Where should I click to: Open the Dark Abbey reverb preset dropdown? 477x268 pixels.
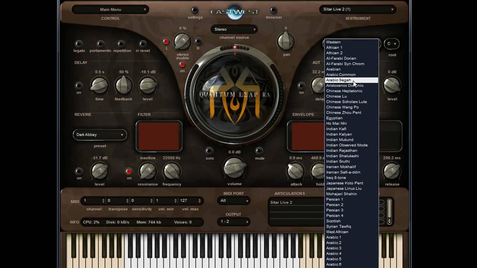(x=100, y=135)
